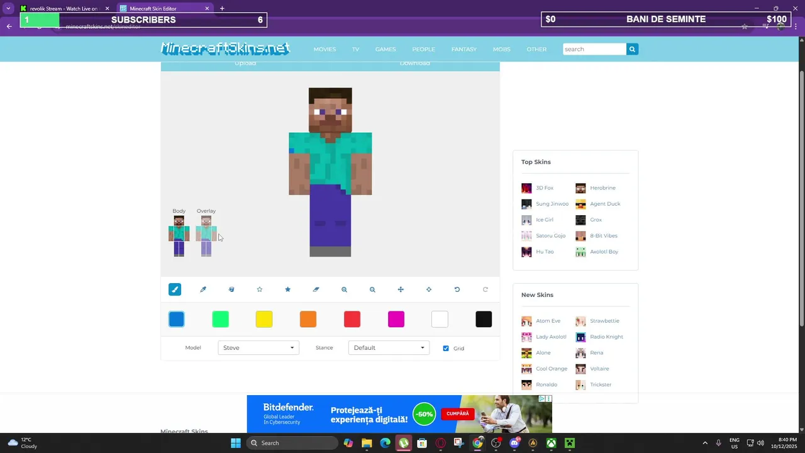
Task: Open the MOBS menu item
Action: pos(501,49)
